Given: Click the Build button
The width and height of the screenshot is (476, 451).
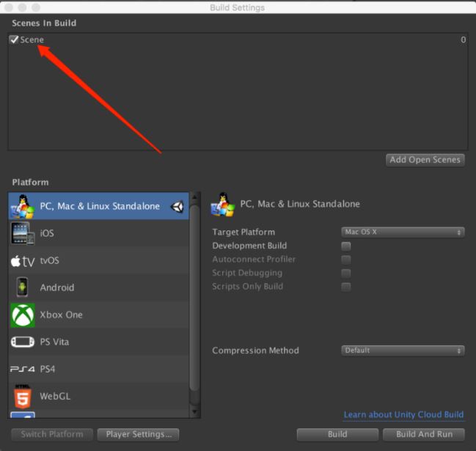Looking at the screenshot, I should click(x=337, y=434).
